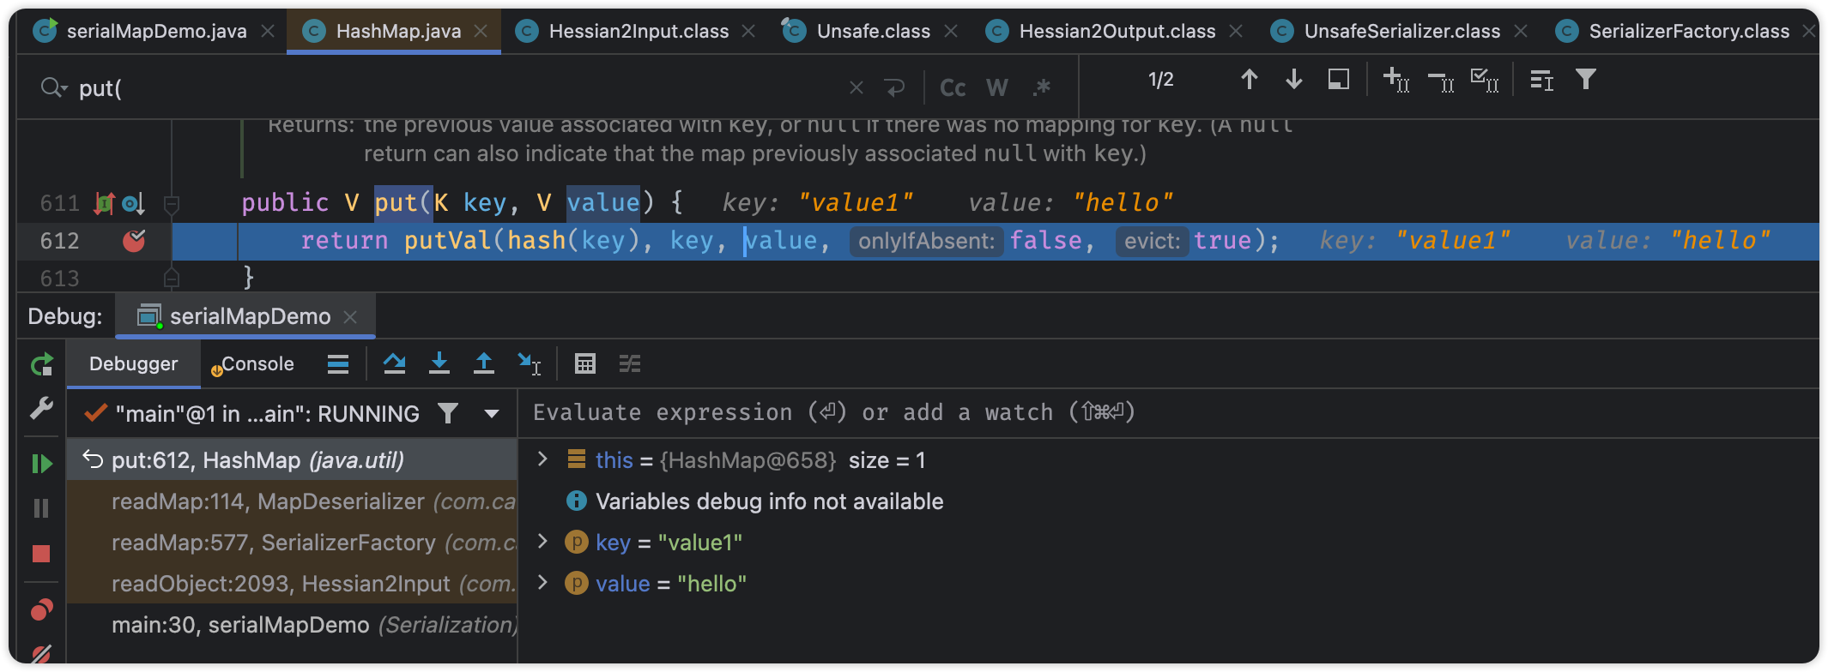Go to next search occurrence
The image size is (1828, 672).
coord(1294,80)
